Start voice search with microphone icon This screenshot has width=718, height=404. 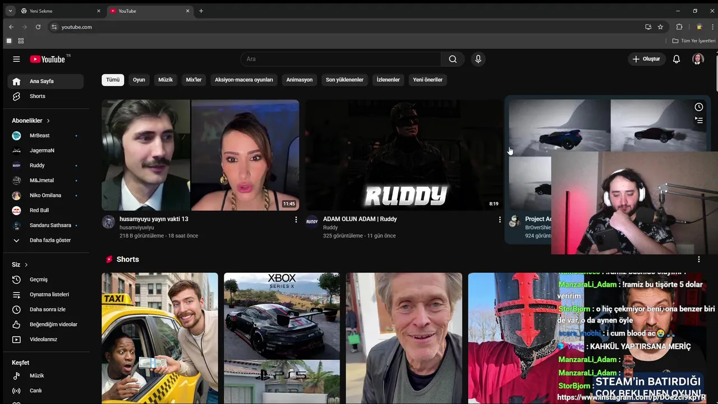tap(478, 59)
